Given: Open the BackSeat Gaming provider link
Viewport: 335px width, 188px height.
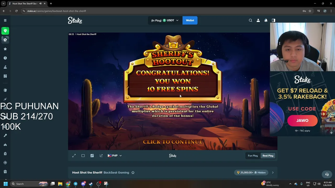Looking at the screenshot, I should [116, 173].
